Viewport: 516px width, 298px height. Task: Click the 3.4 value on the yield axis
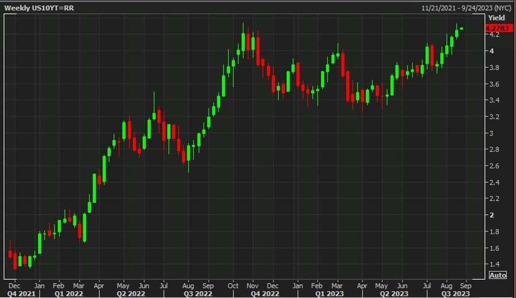point(494,100)
